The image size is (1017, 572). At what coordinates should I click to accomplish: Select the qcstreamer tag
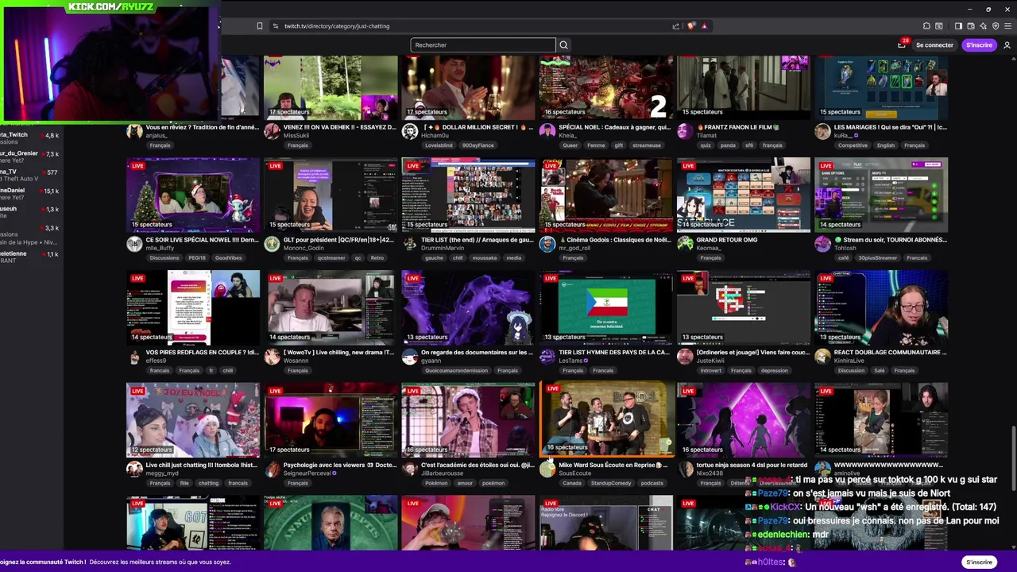pyautogui.click(x=332, y=258)
